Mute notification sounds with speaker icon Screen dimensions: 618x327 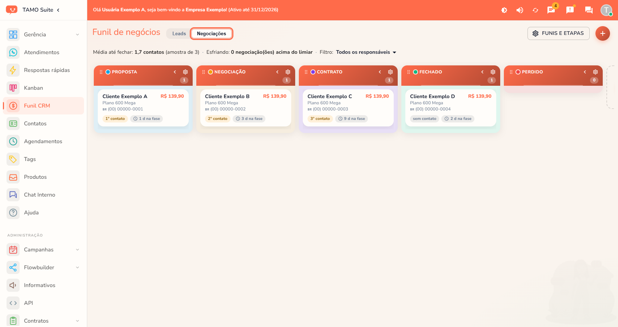pyautogui.click(x=520, y=10)
